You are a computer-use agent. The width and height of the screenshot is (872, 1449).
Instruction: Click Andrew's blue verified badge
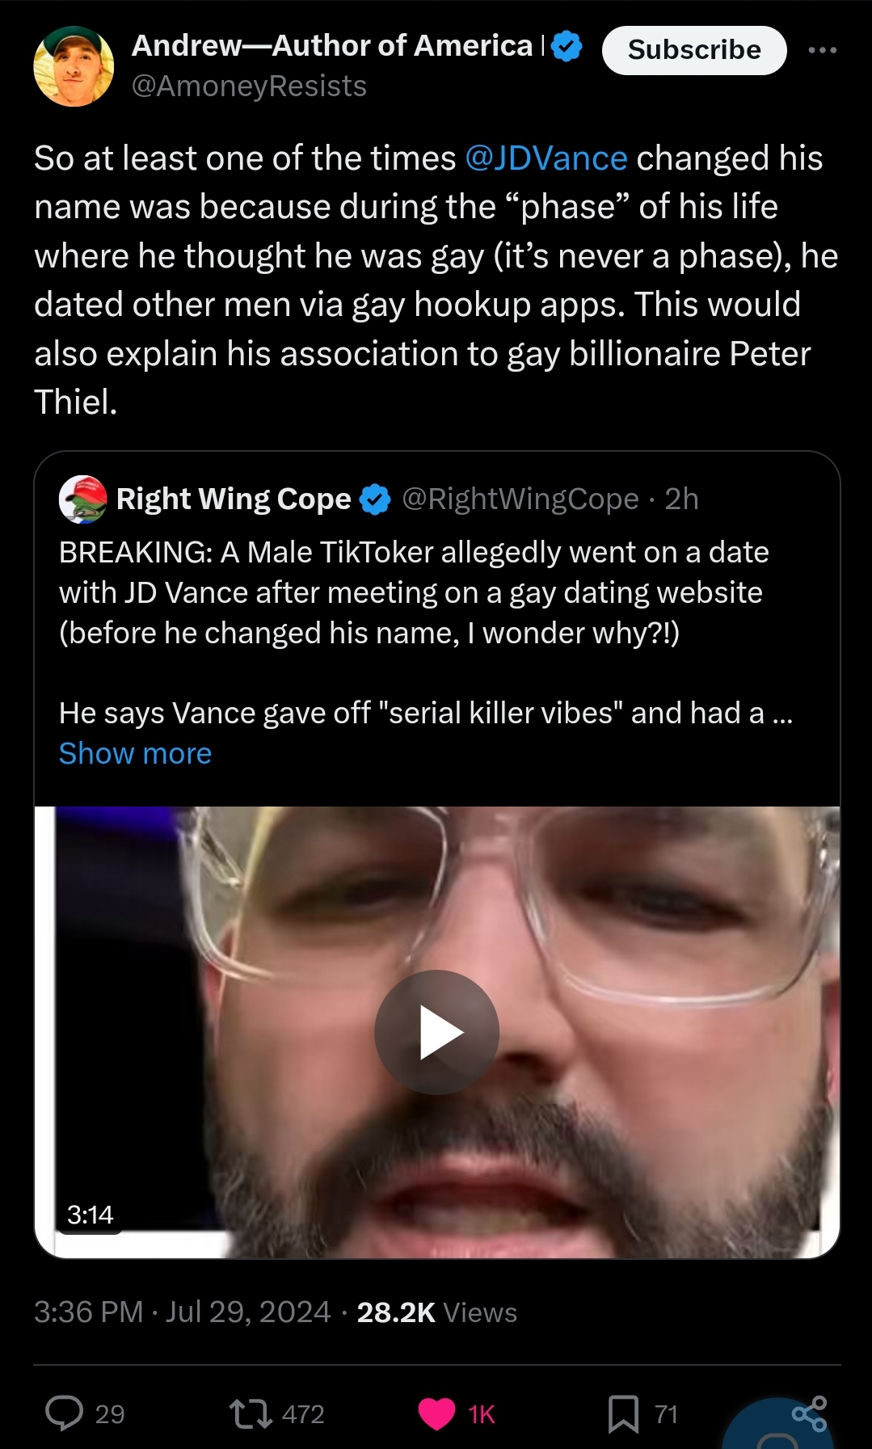click(567, 46)
